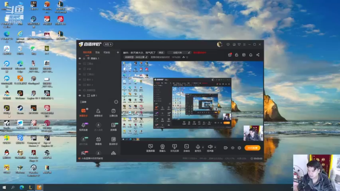Toggle visibility eye of 图片 1 source
Image resolution: width=340 pixels, height=191 pixels.
tap(80, 80)
